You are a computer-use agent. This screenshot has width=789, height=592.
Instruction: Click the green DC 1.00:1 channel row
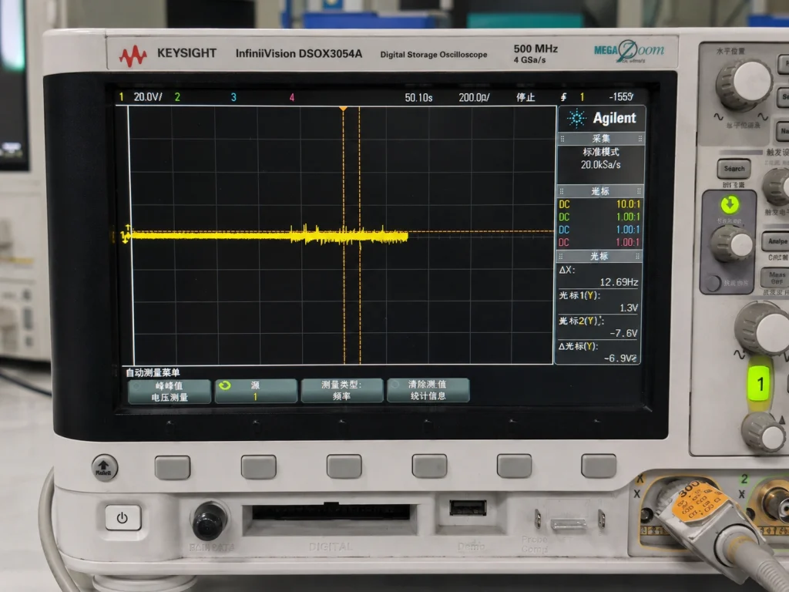pos(599,217)
